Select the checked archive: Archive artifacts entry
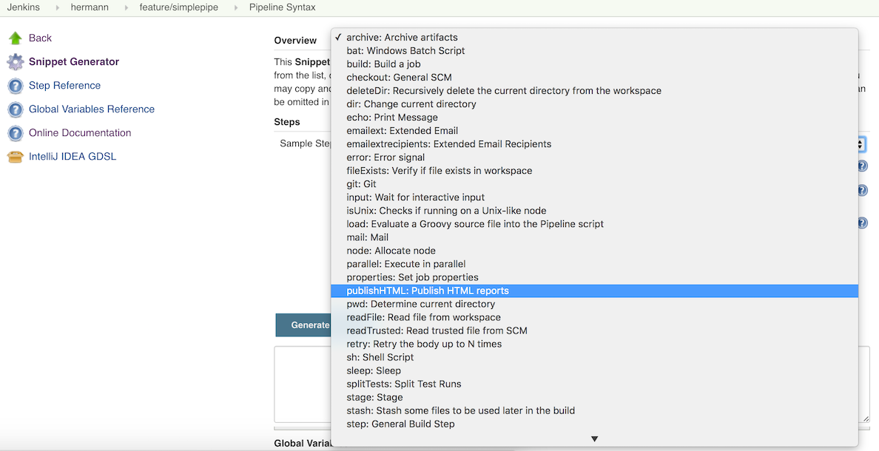The height and width of the screenshot is (451, 879). coord(402,37)
